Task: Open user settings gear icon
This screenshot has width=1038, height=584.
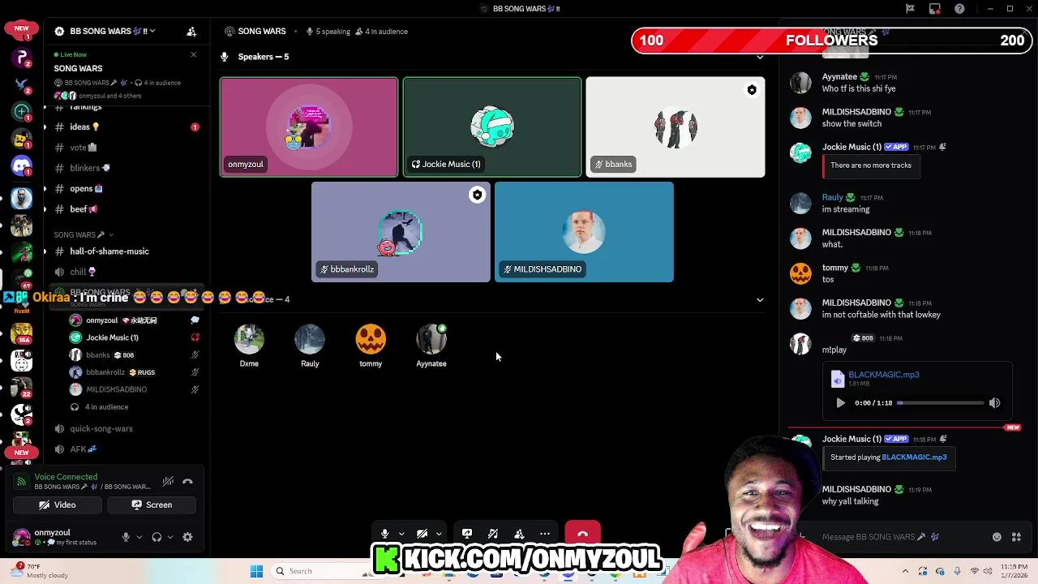Action: click(187, 537)
